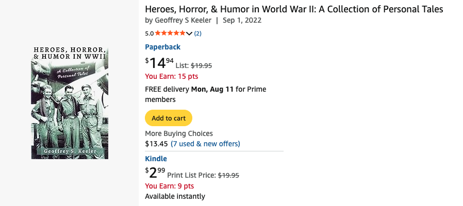Click the 'You Earn: 15 pts' text
Screen dimensions: 463x206
pos(172,76)
